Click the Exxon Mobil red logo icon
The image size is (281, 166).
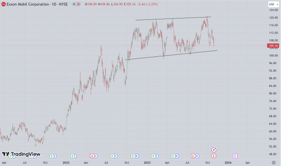coord(3,4)
